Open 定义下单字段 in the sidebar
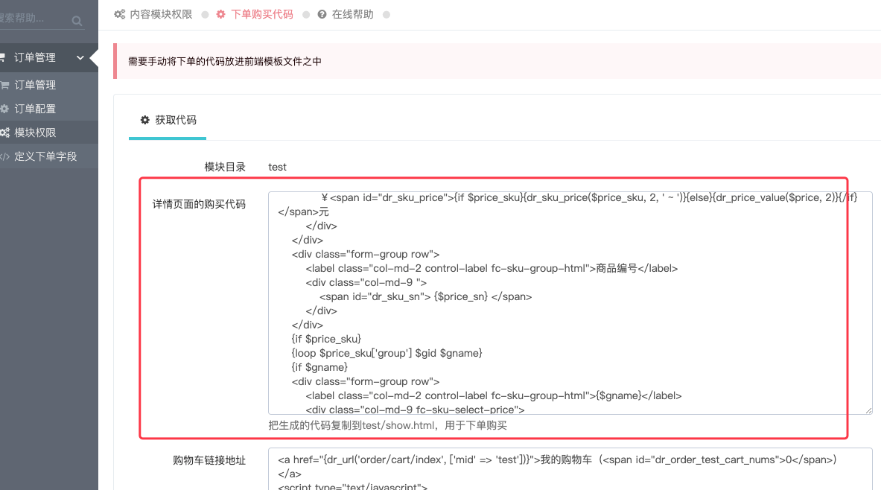 (45, 156)
